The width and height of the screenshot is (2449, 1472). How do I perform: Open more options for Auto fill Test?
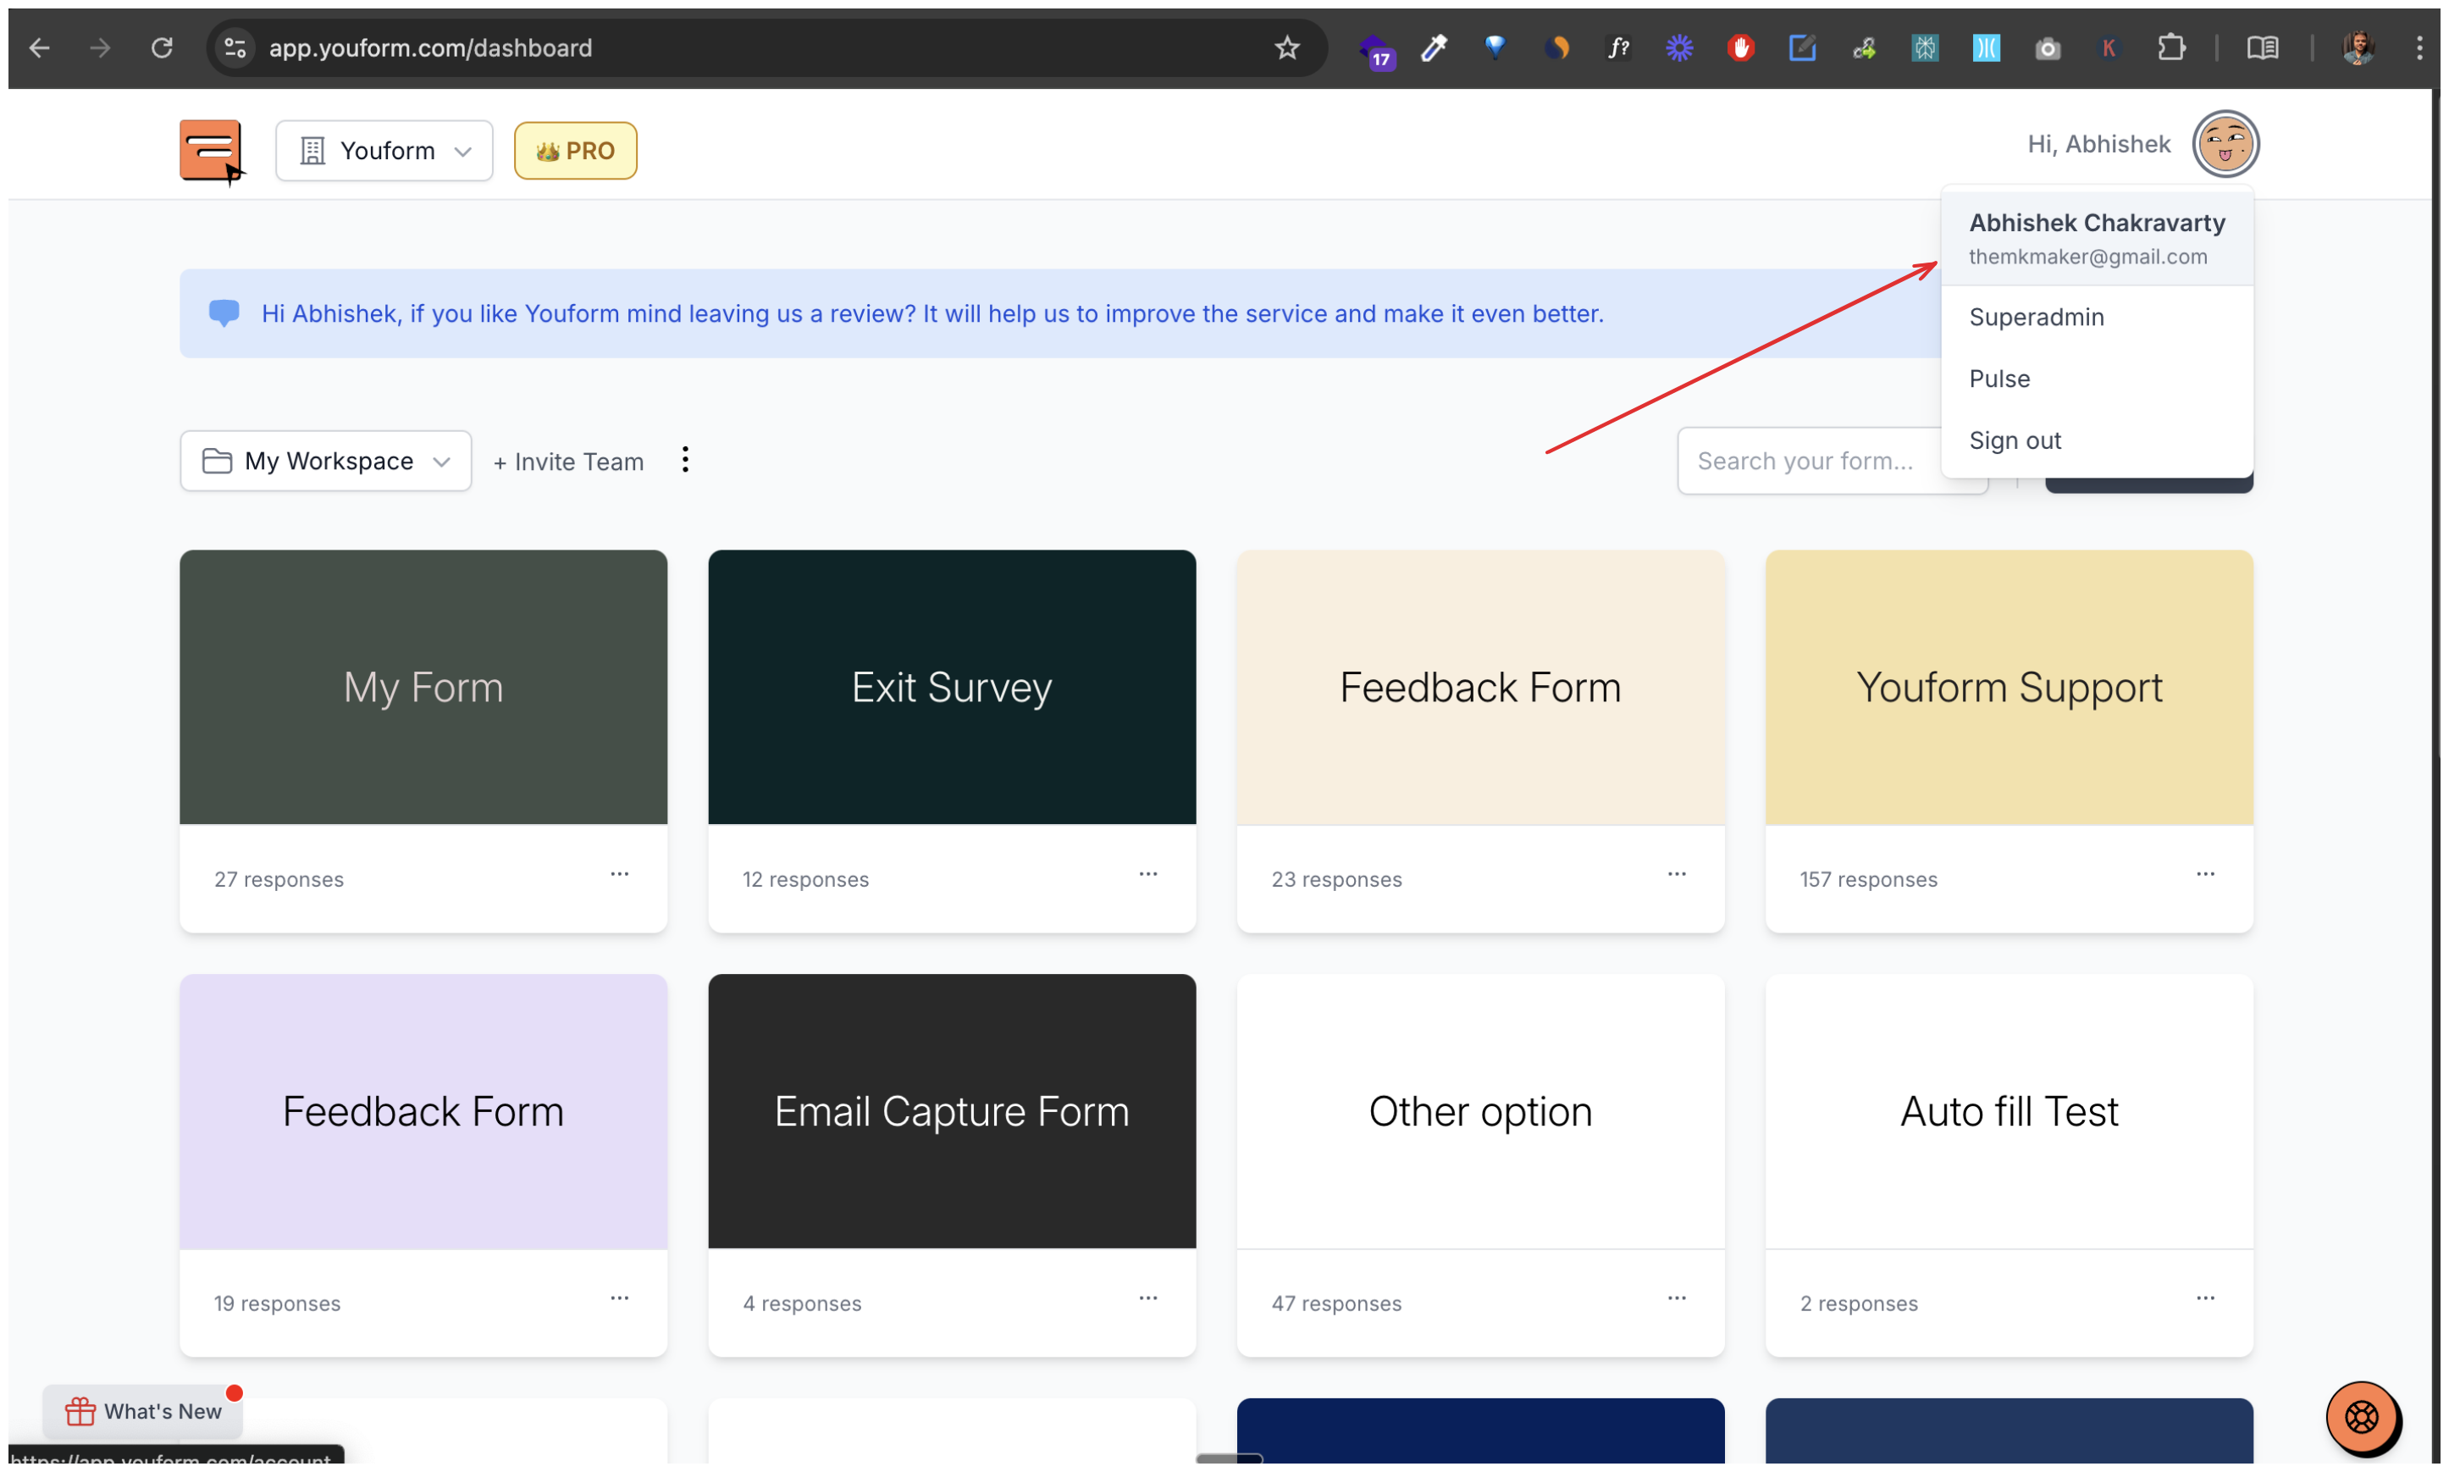point(2205,1298)
